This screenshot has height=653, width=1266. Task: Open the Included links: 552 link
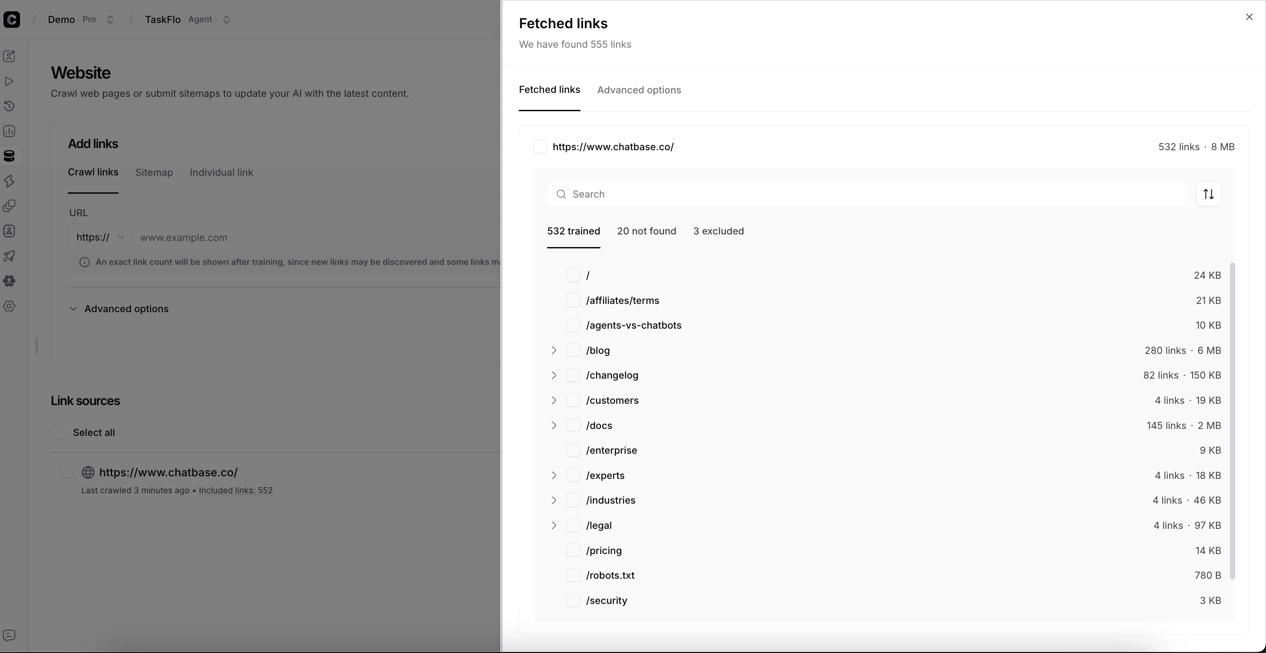[x=235, y=490]
